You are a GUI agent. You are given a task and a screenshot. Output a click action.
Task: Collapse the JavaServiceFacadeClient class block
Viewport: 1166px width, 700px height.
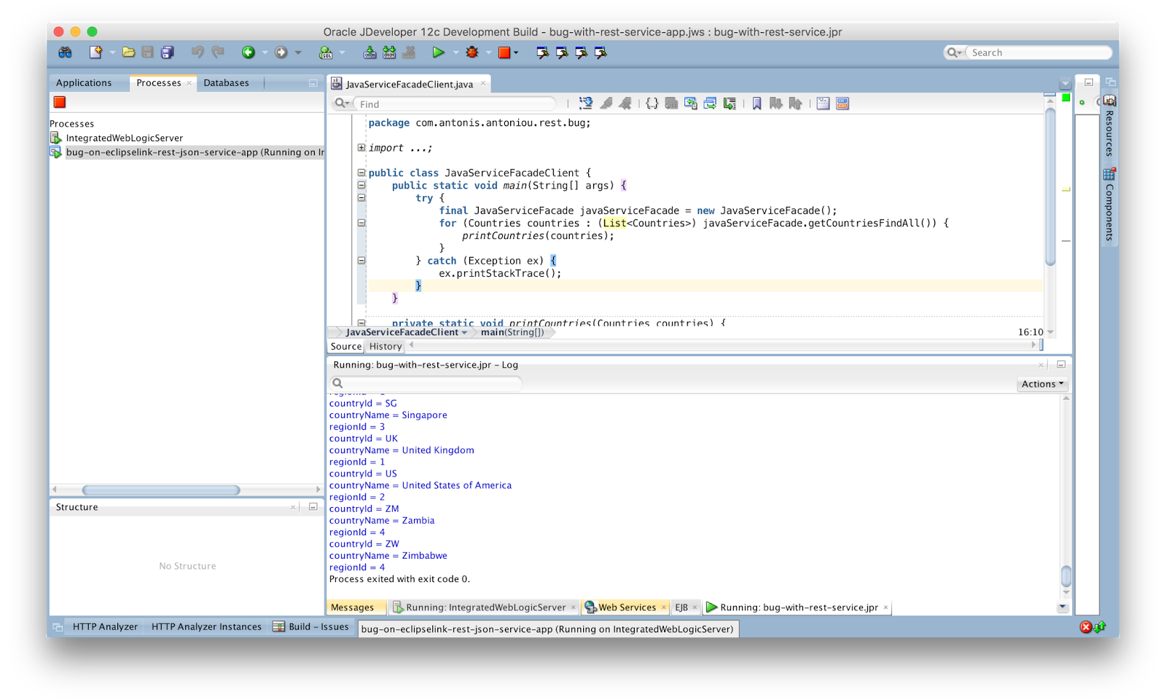pos(361,173)
